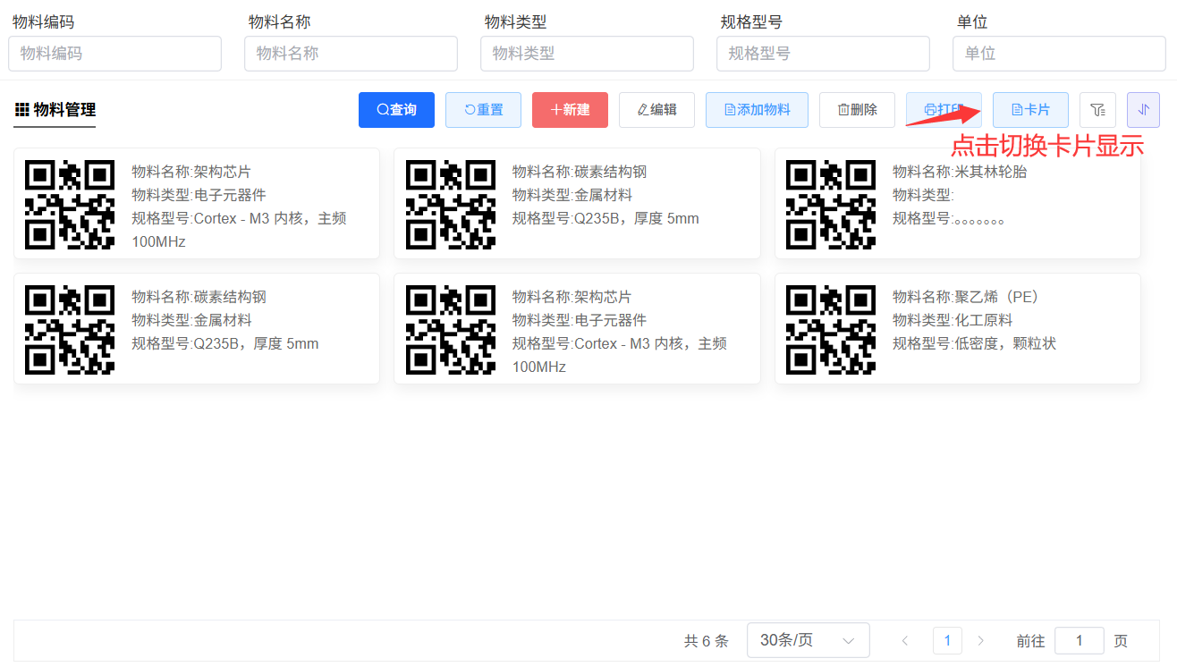This screenshot has height=667, width=1177.
Task: Click the 添加物料 button
Action: click(757, 110)
